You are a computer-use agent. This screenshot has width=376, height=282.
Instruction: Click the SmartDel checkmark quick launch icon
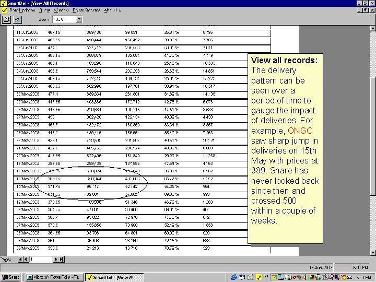point(258,277)
